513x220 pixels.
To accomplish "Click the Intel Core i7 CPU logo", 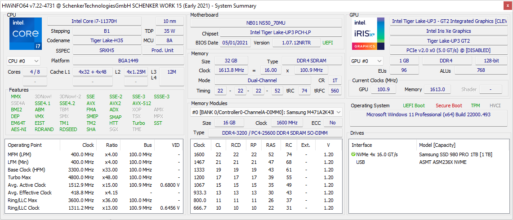I will pyautogui.click(x=26, y=34).
